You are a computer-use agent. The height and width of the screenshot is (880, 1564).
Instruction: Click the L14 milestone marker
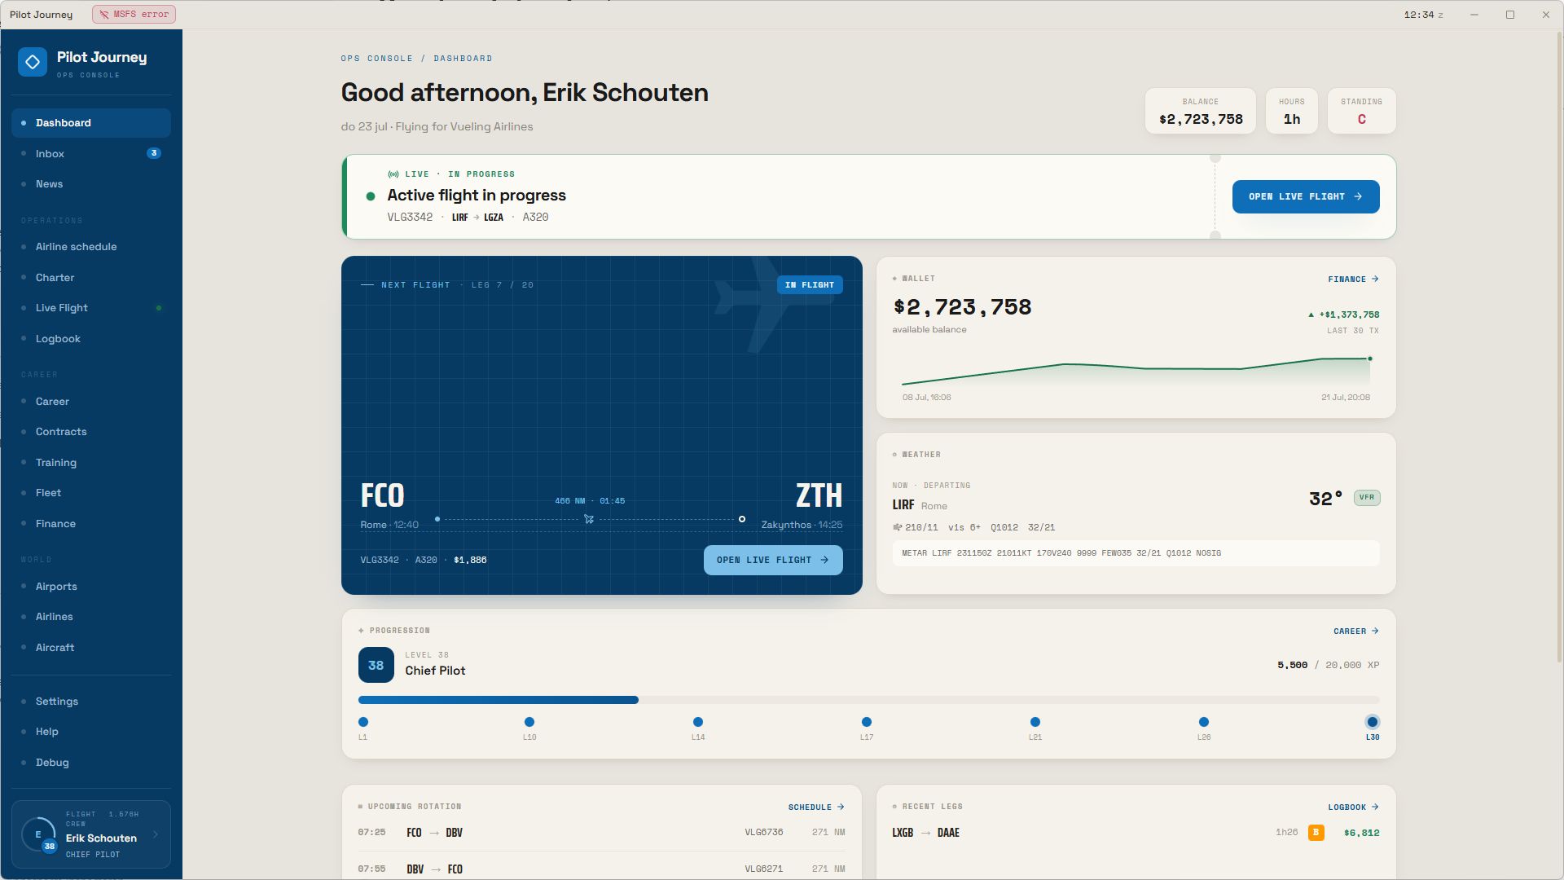click(698, 722)
